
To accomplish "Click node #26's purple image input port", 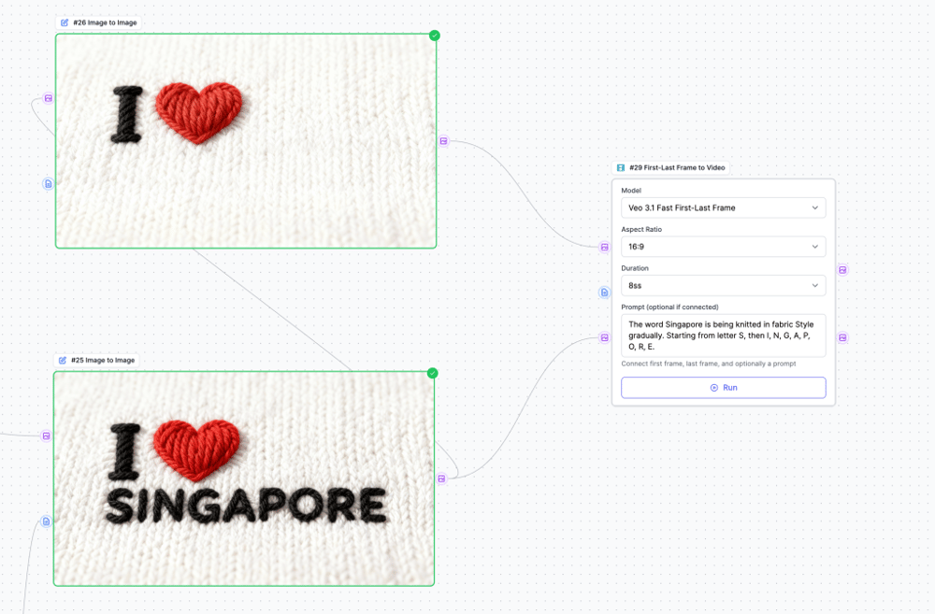I will pos(48,98).
